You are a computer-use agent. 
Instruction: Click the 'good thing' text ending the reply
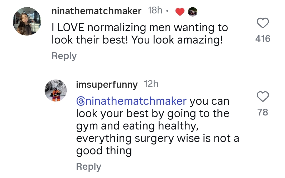click(104, 151)
